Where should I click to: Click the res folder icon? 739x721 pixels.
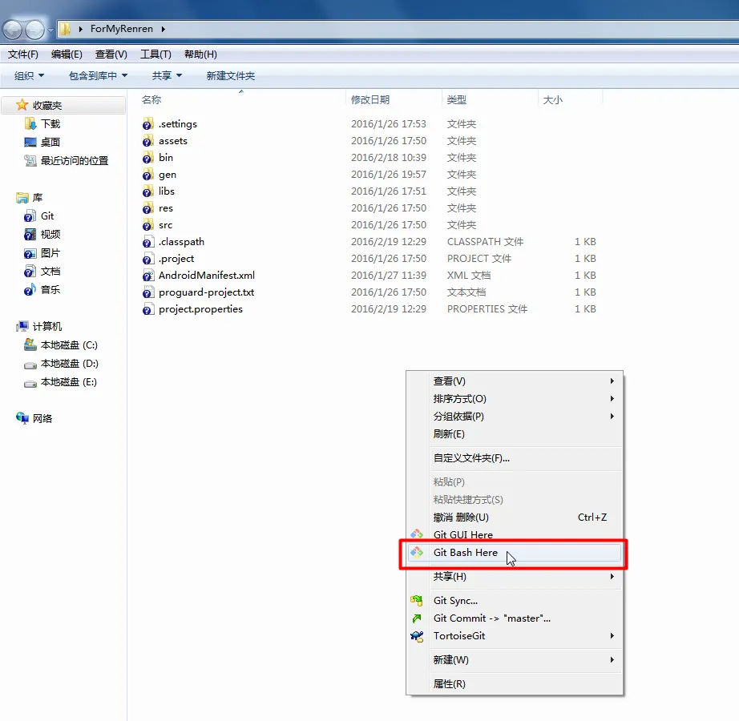[x=148, y=208]
